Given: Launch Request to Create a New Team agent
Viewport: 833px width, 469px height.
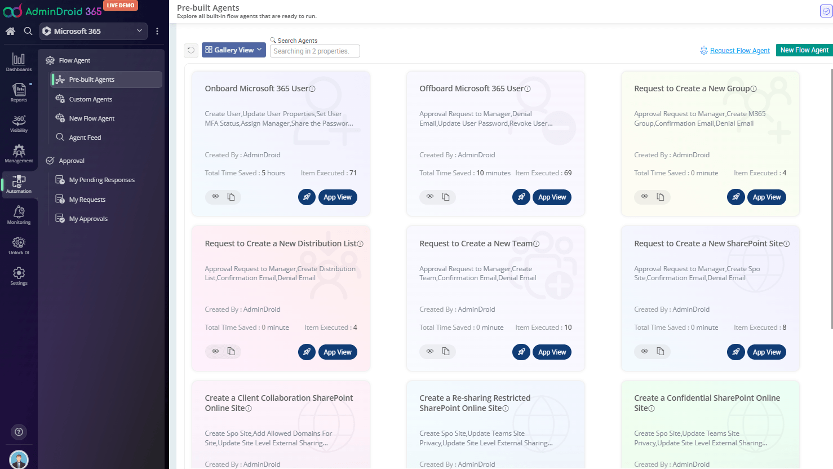Looking at the screenshot, I should (x=521, y=352).
